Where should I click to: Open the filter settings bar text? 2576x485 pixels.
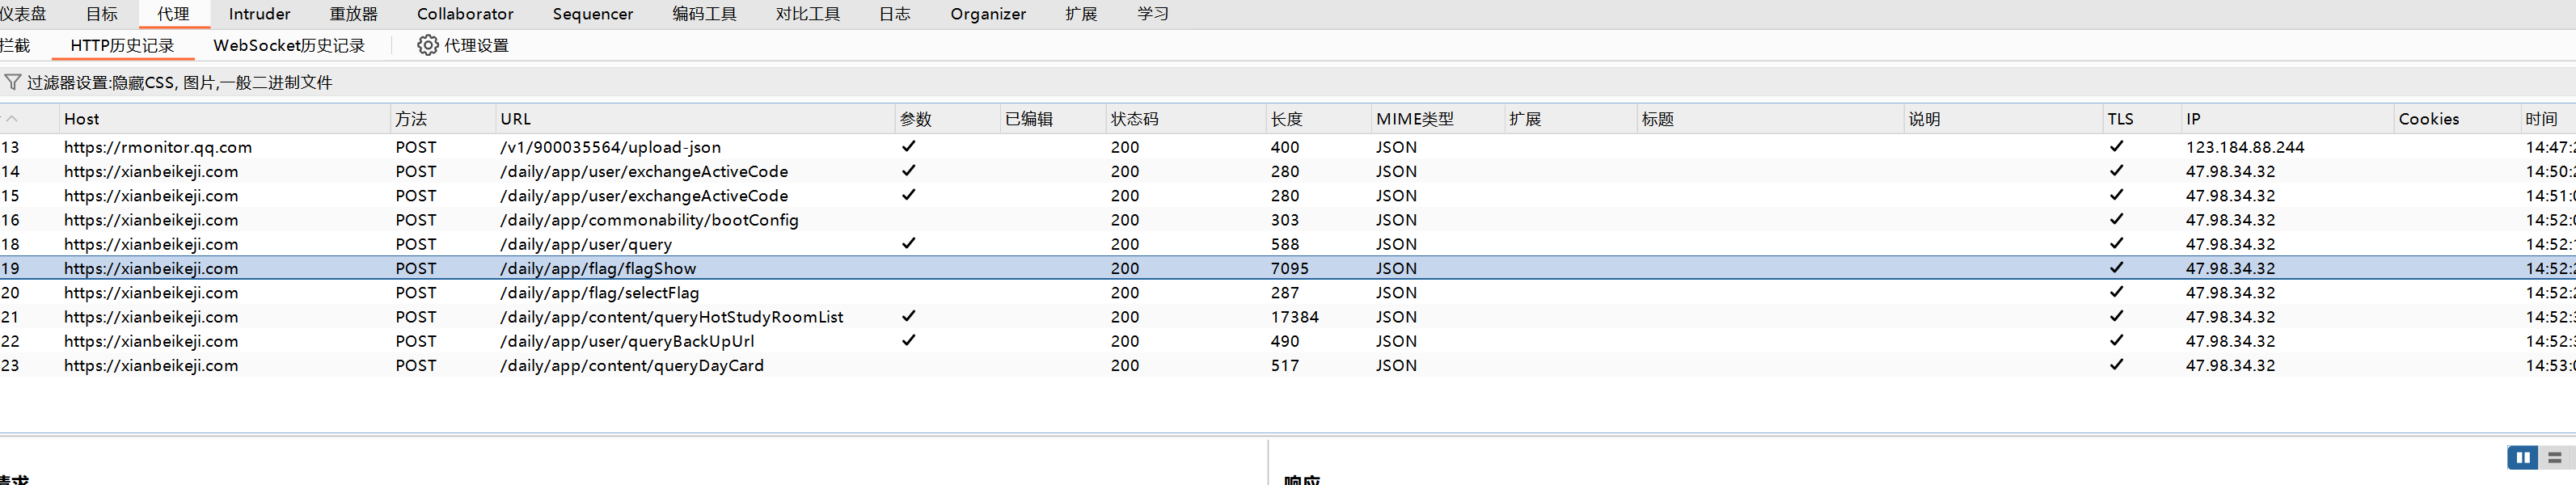[x=179, y=83]
